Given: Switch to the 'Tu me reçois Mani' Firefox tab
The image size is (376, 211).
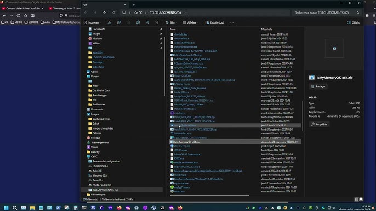Looking at the screenshot, I should coord(64,8).
